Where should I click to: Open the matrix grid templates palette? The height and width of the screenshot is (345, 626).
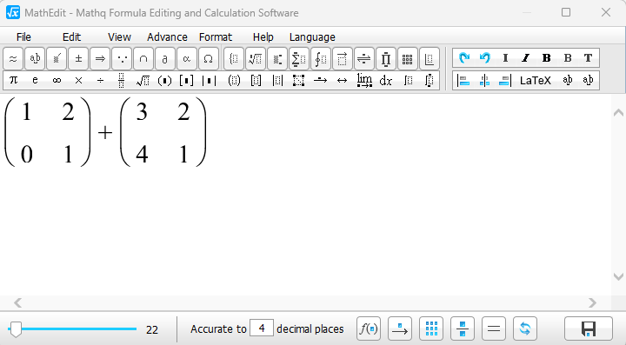[x=407, y=59]
